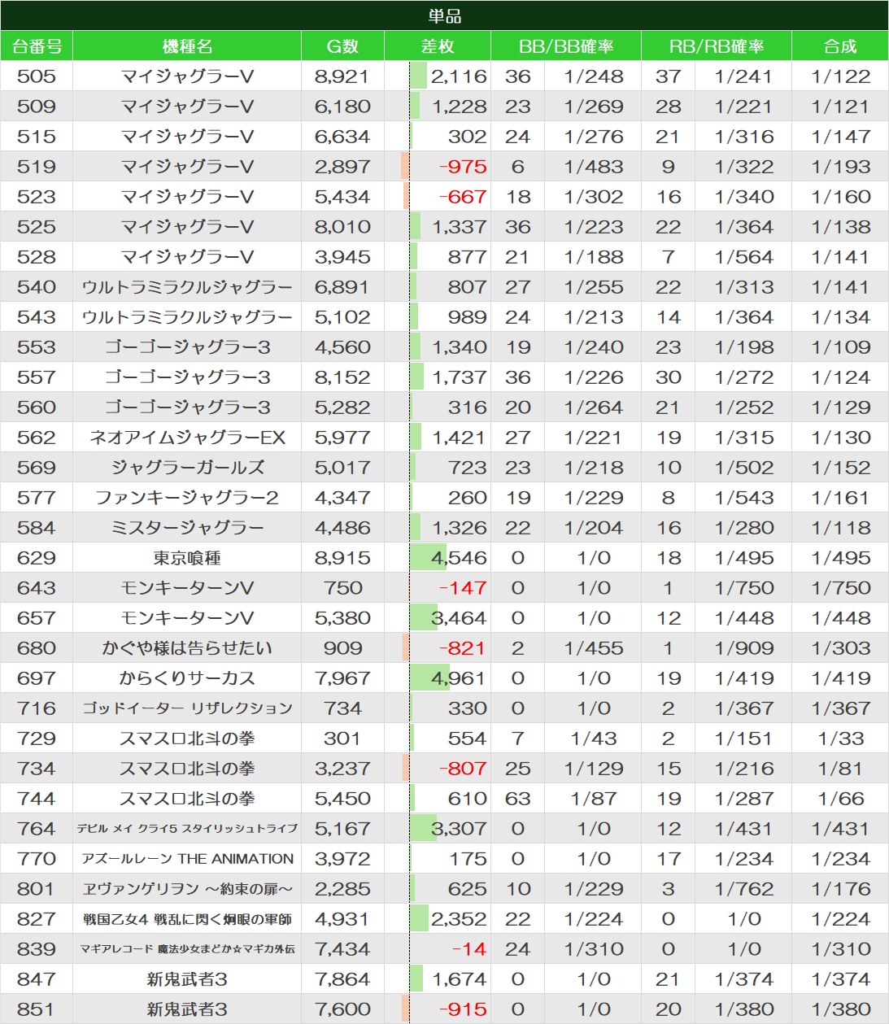Click the 合成 value 1/81
Viewport: 889px width, 1024px height.
coord(841,769)
